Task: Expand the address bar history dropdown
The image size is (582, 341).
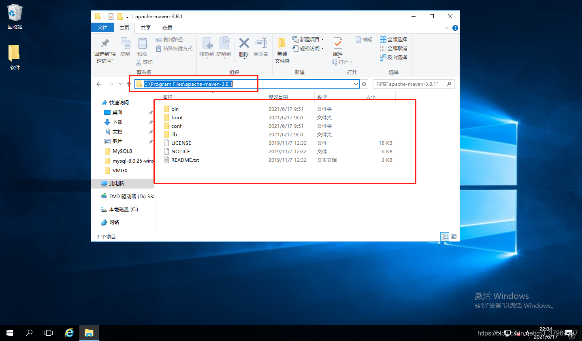Action: (356, 84)
